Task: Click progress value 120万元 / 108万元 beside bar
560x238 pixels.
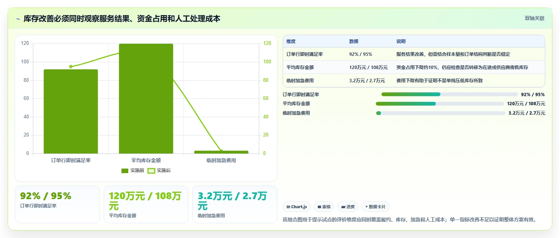Action: [526, 104]
